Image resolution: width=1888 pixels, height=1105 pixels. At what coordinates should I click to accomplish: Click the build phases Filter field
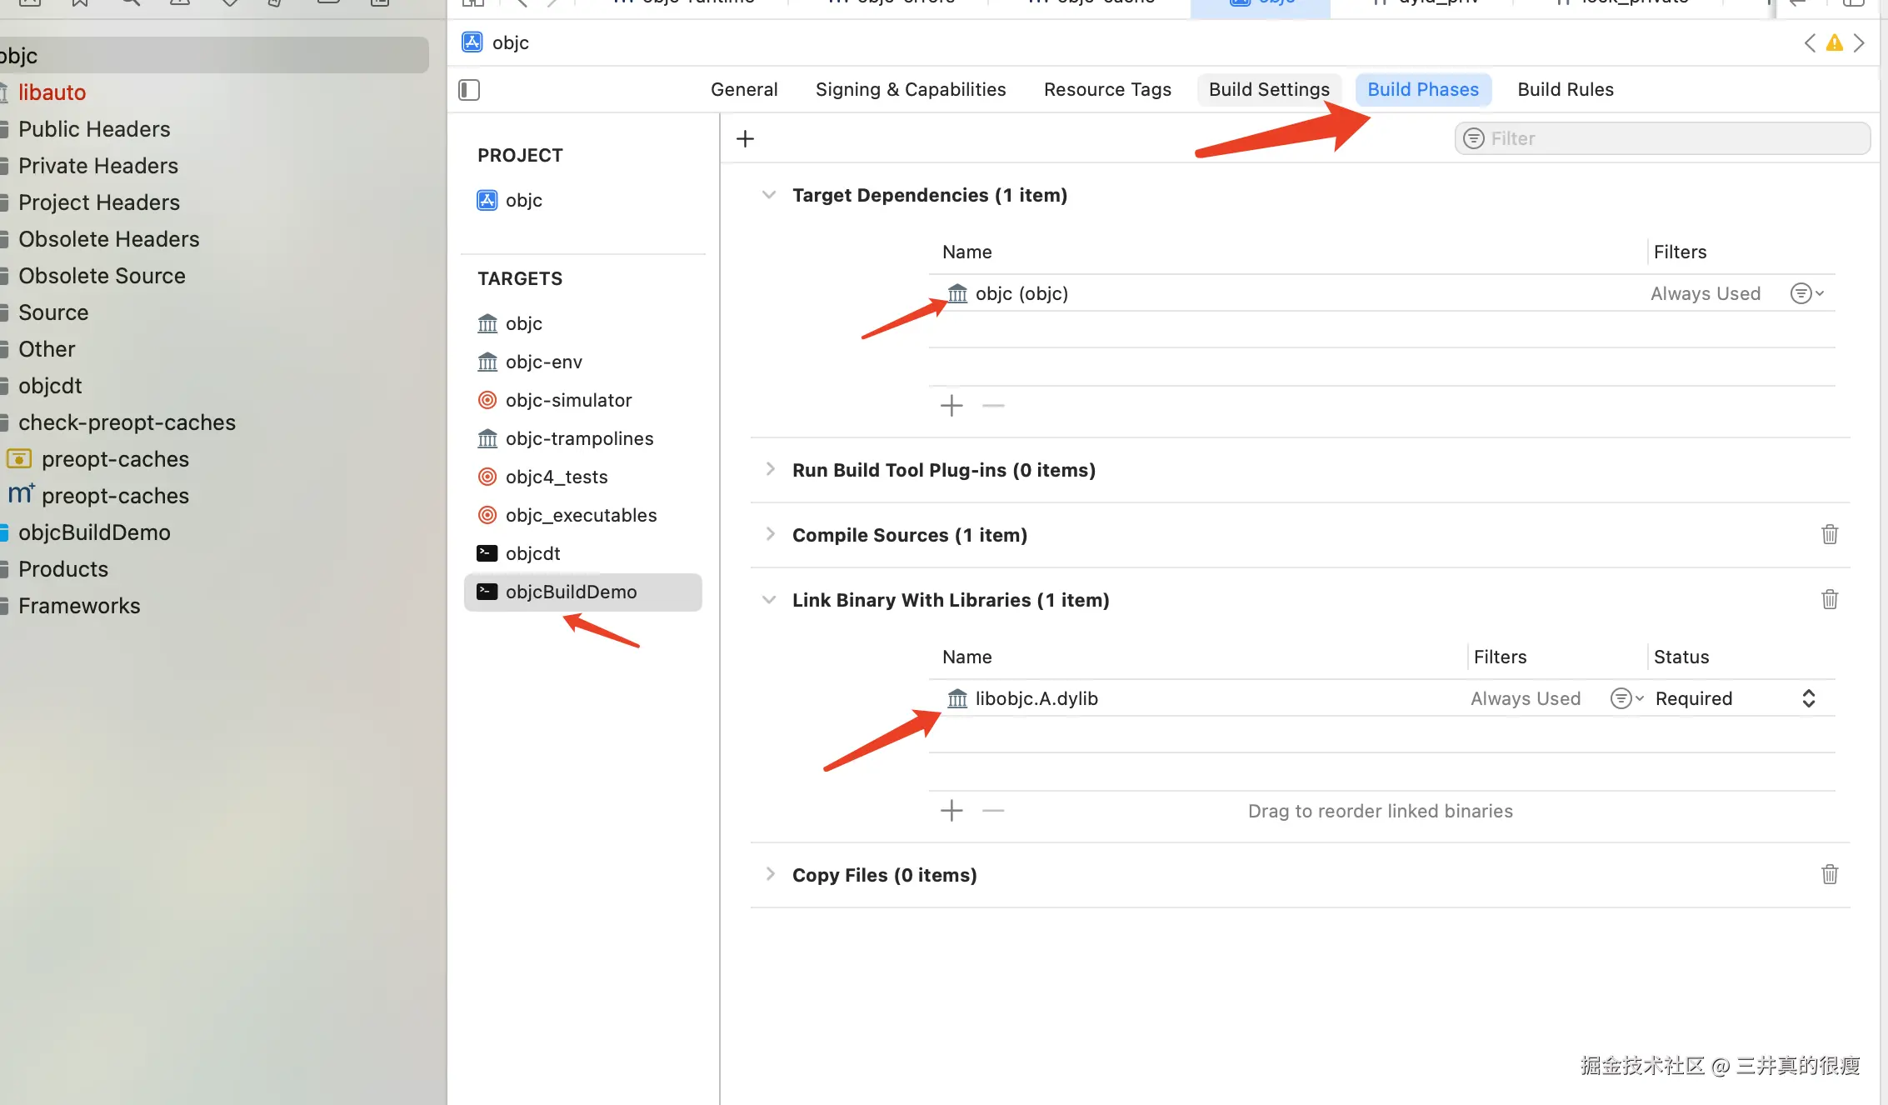point(1661,138)
